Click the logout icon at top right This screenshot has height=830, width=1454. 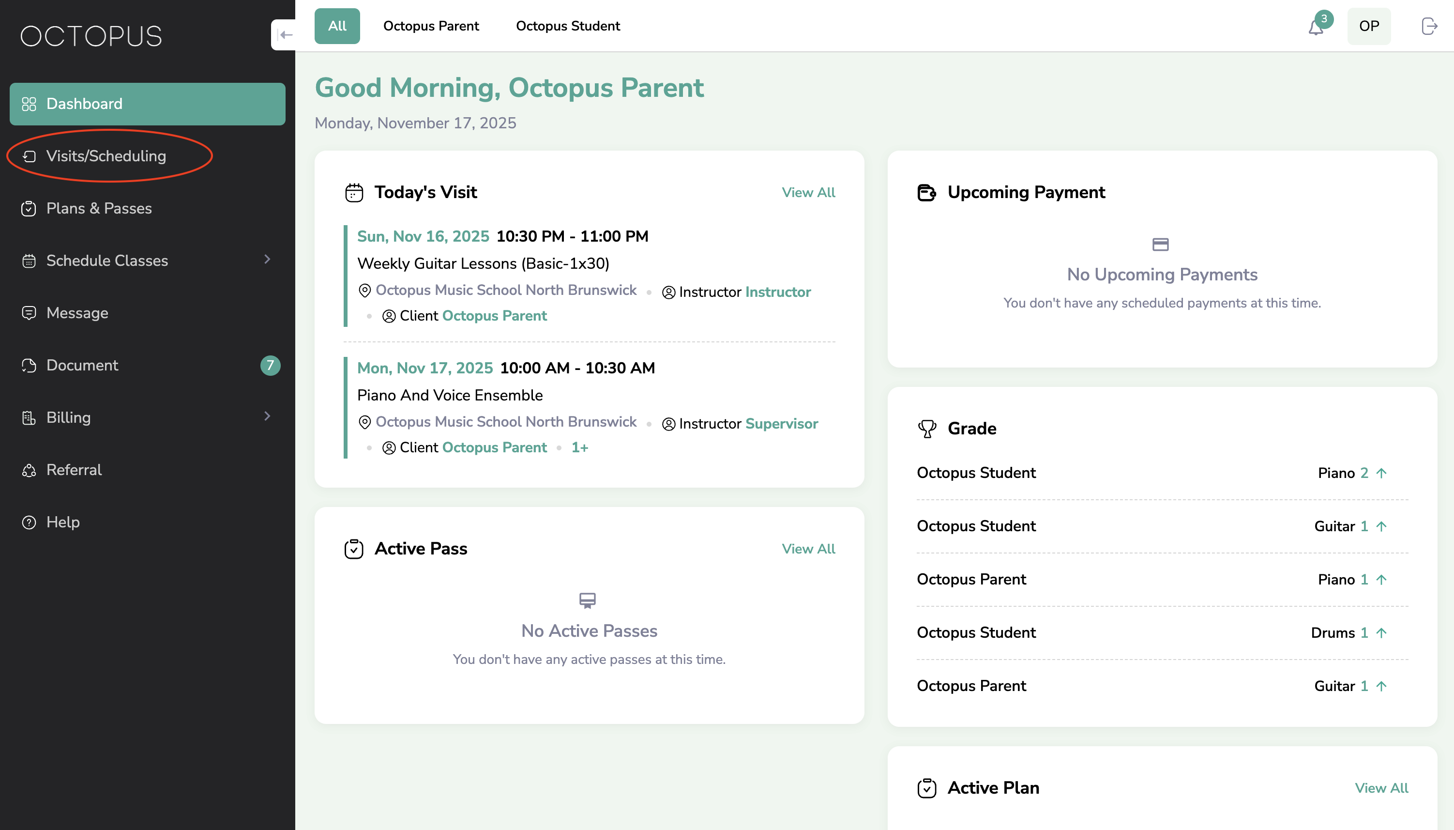coord(1429,26)
